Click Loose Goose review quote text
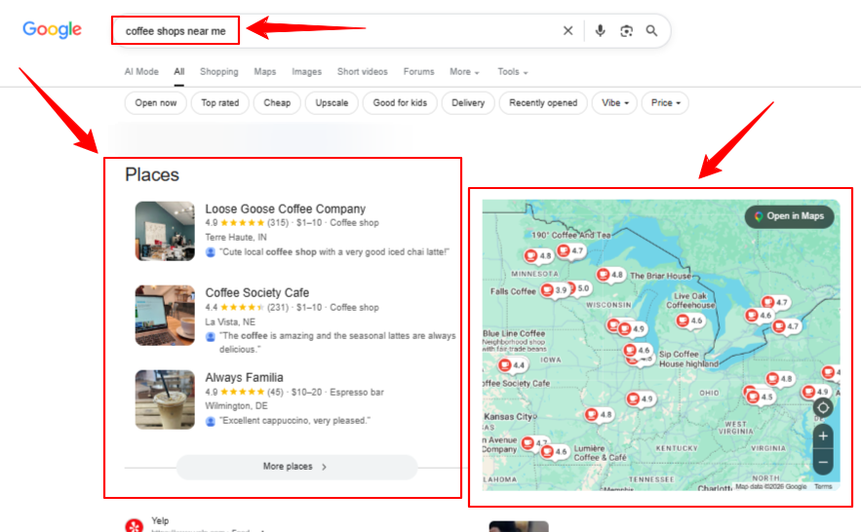This screenshot has width=861, height=532. point(333,252)
